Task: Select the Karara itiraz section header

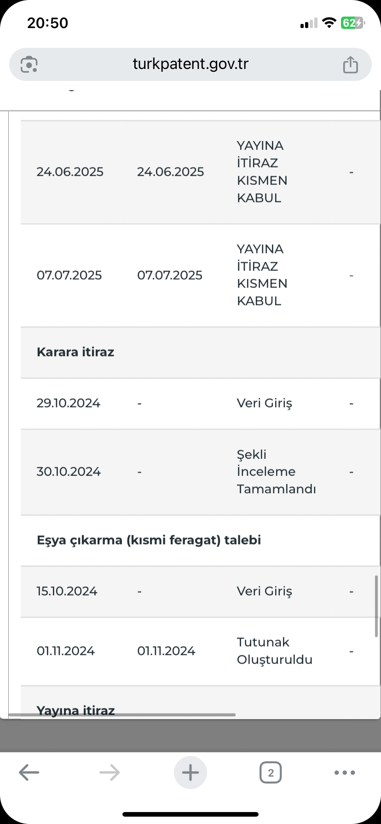Action: click(x=75, y=352)
